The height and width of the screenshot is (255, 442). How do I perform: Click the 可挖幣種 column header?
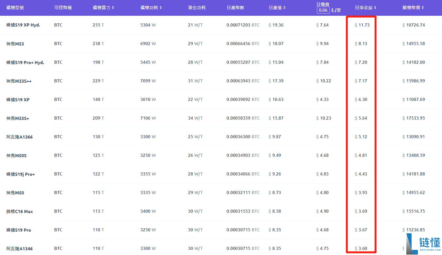click(63, 8)
